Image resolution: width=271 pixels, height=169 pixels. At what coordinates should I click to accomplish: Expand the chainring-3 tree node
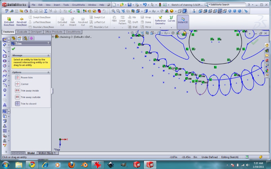coord(53,37)
